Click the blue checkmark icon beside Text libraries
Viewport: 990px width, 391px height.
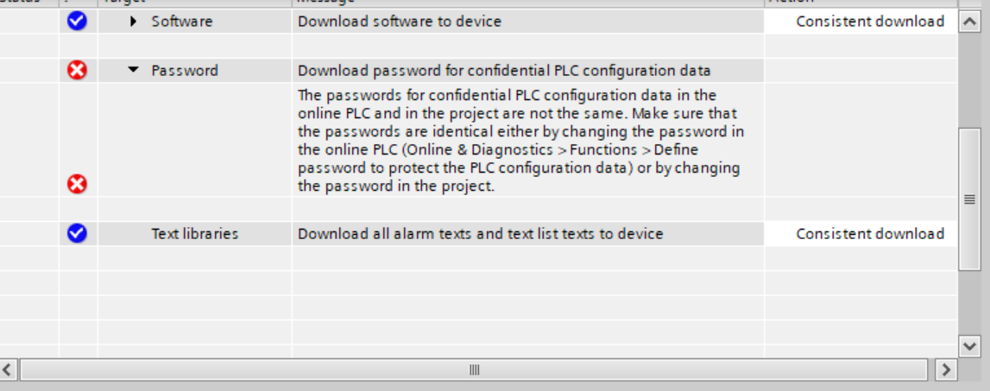[x=78, y=233]
